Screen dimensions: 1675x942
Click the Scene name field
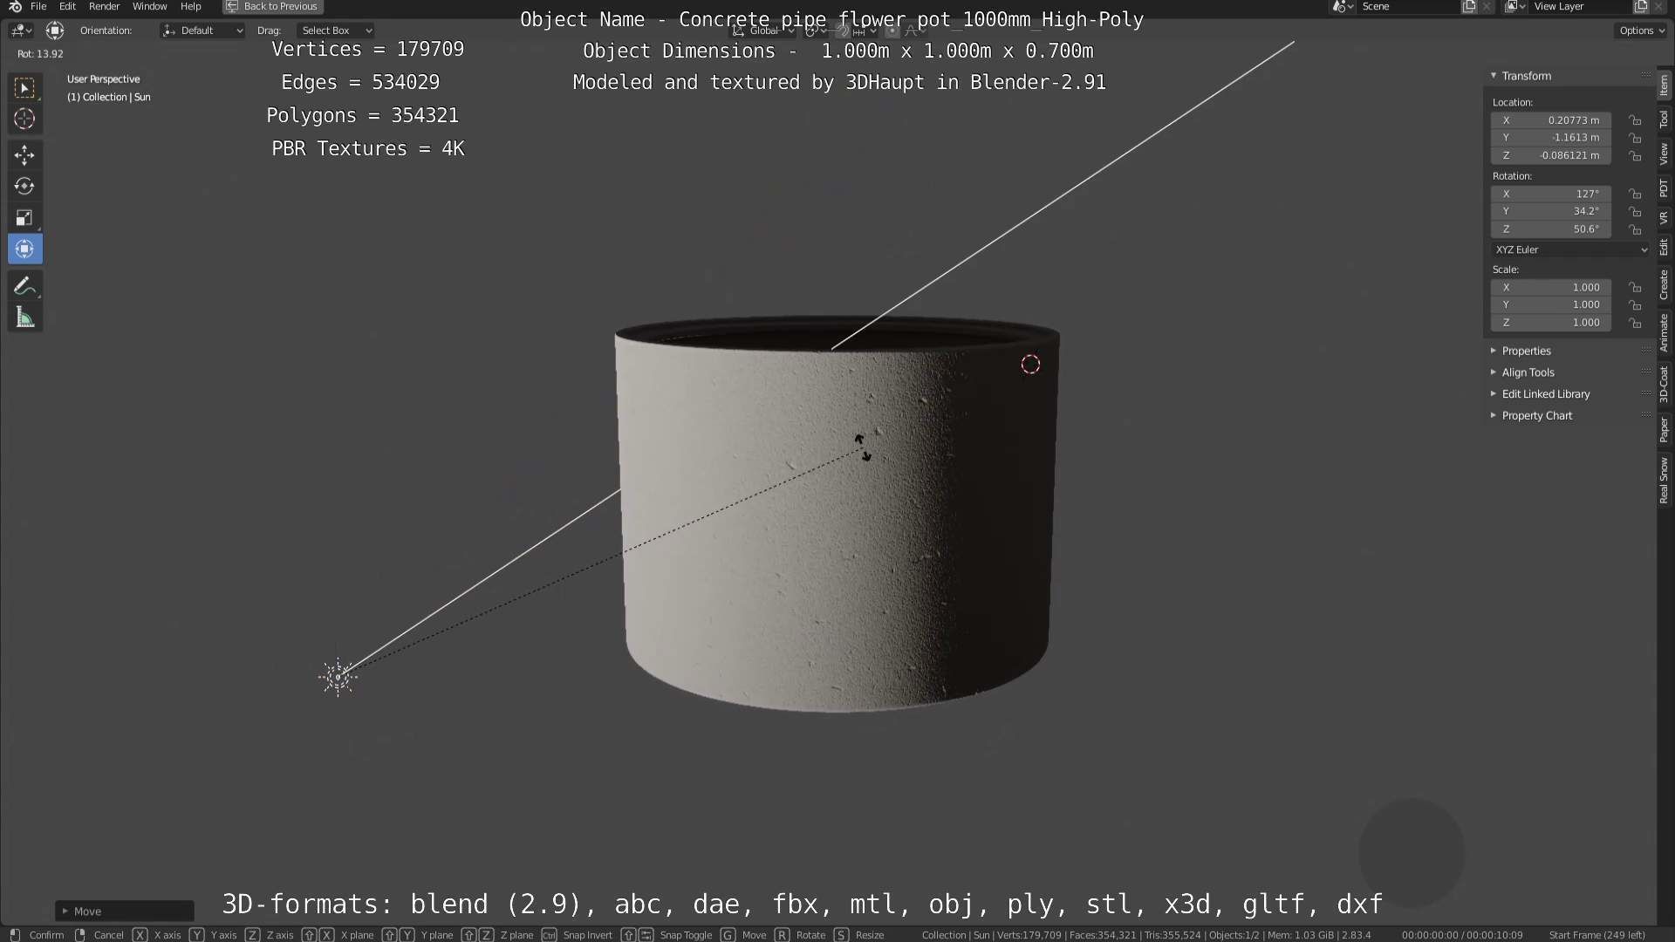1407,6
